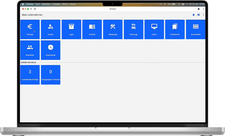The width and height of the screenshot is (225, 136).
Task: Open the Univelop menu in menu bar
Action: click(x=30, y=4)
